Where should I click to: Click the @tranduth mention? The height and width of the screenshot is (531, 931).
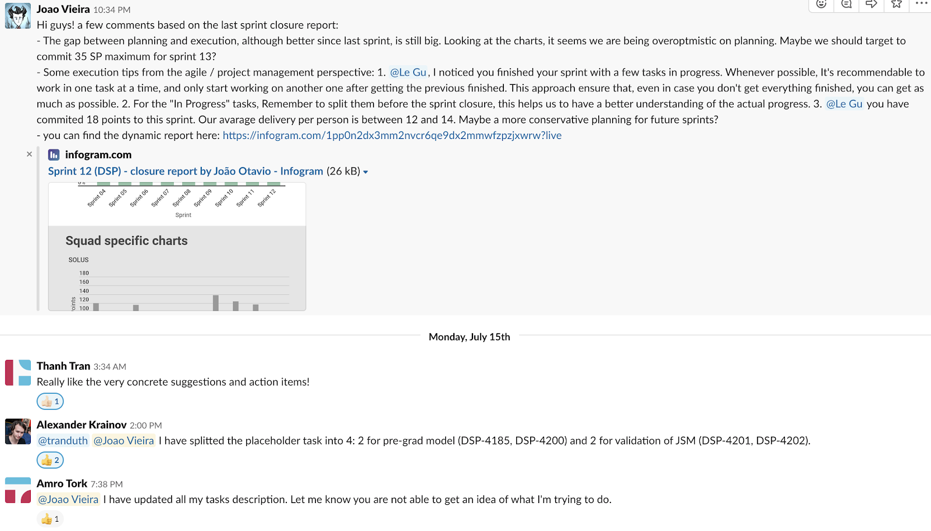(x=62, y=440)
